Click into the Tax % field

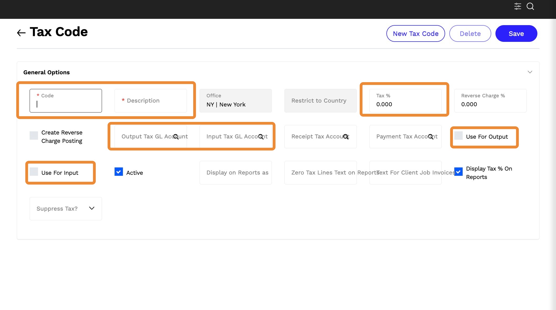coord(405,101)
